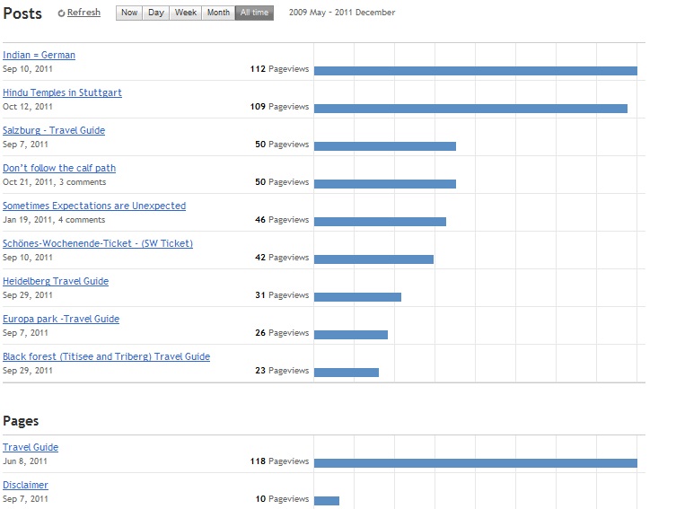Open Black forest Travel Guide post
The width and height of the screenshot is (676, 509).
tap(106, 357)
